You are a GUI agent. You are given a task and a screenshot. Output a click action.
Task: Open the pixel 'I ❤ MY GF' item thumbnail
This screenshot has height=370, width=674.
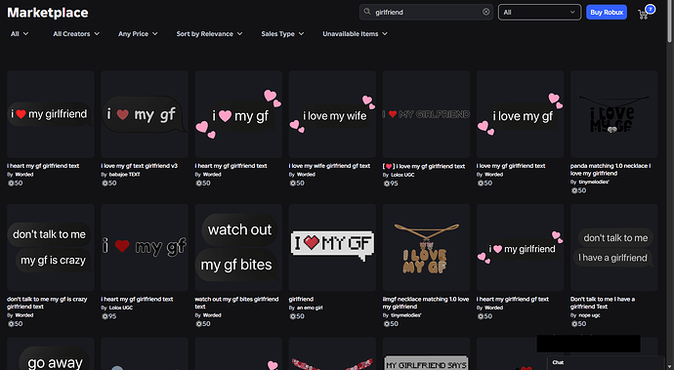coord(332,248)
